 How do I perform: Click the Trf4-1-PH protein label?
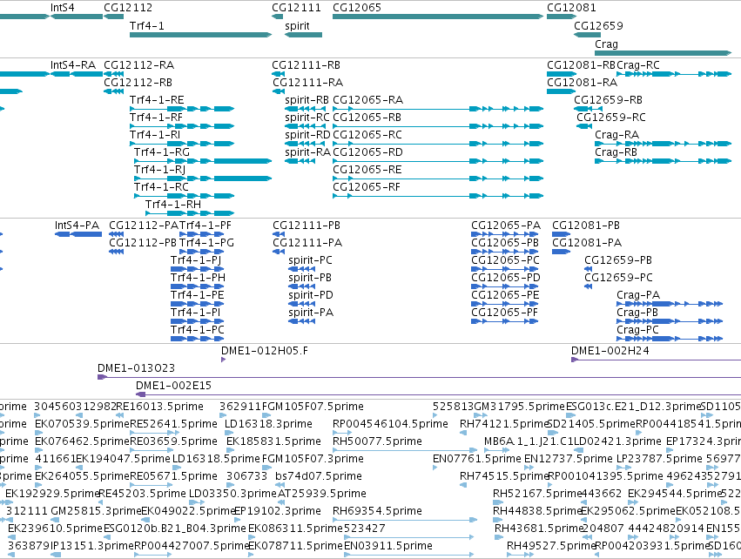point(198,278)
